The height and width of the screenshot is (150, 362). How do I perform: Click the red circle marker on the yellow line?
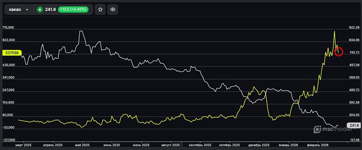338,51
